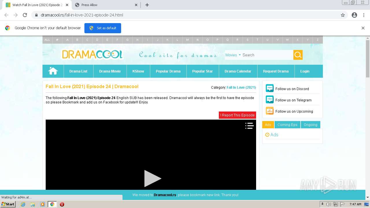The width and height of the screenshot is (370, 208).
Task: Click the Upcoming follow icon
Action: [269, 111]
